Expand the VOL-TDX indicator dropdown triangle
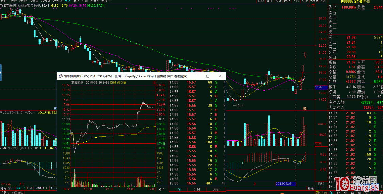The image size is (383, 194). [1, 113]
